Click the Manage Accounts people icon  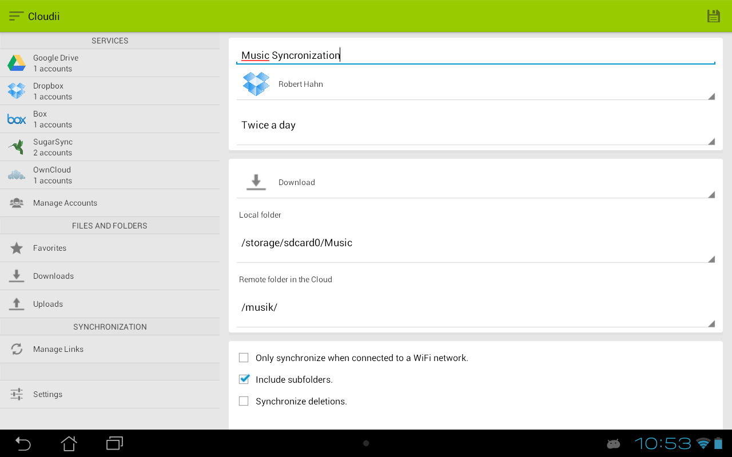coord(17,203)
